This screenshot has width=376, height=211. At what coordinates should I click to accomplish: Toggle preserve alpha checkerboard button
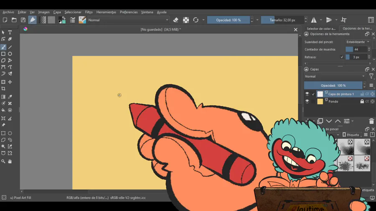click(x=186, y=20)
